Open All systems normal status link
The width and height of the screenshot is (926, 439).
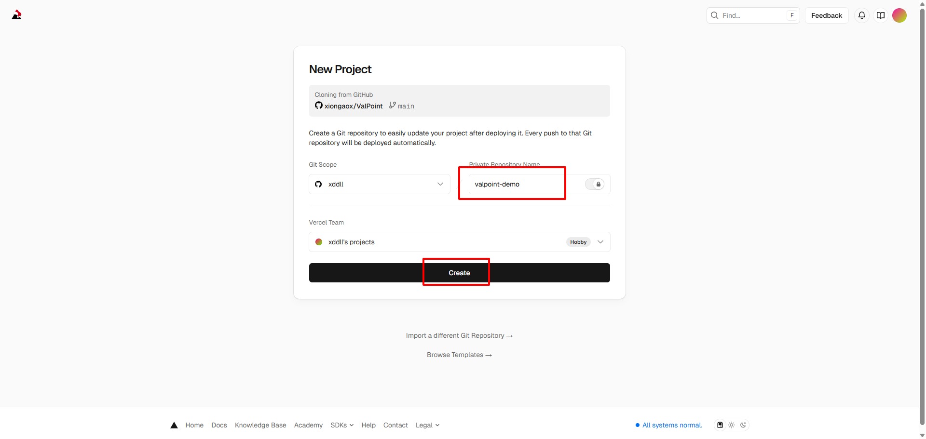[669, 425]
